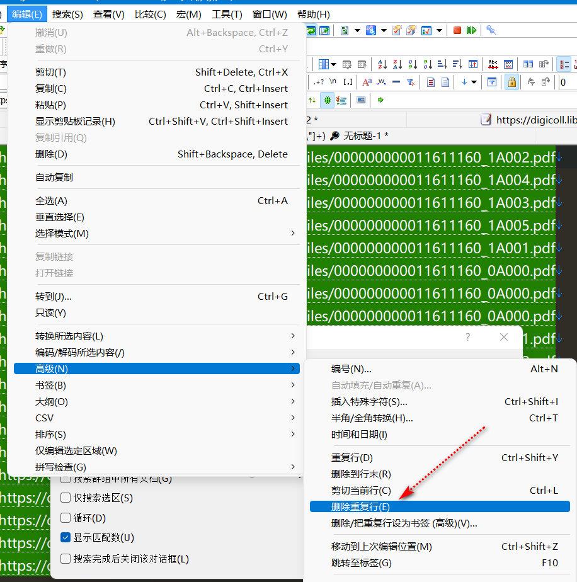Viewport: 577px width, 582px height.
Task: Click 插入特殊字符(S)... menu entry
Action: [x=369, y=402]
